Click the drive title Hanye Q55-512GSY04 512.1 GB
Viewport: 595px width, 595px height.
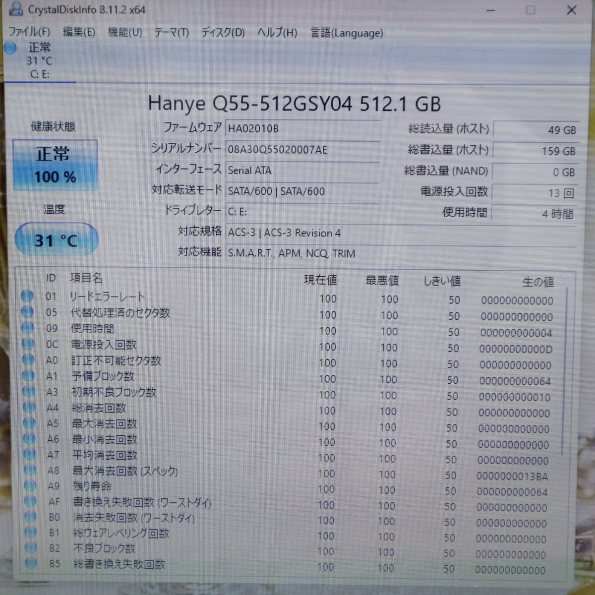(x=295, y=104)
